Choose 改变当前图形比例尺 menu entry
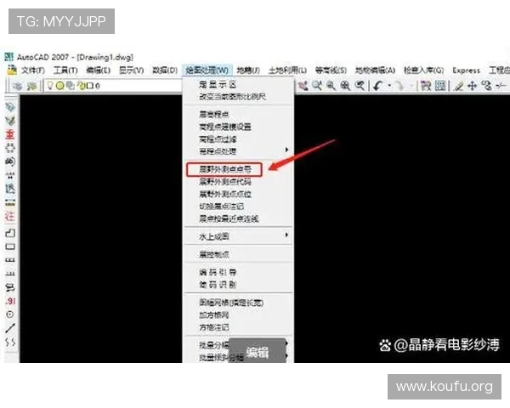 239,97
